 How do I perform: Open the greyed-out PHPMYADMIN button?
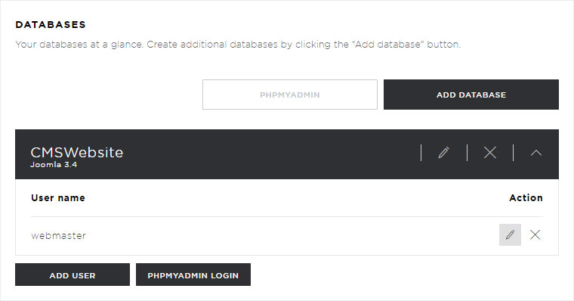pyautogui.click(x=289, y=95)
